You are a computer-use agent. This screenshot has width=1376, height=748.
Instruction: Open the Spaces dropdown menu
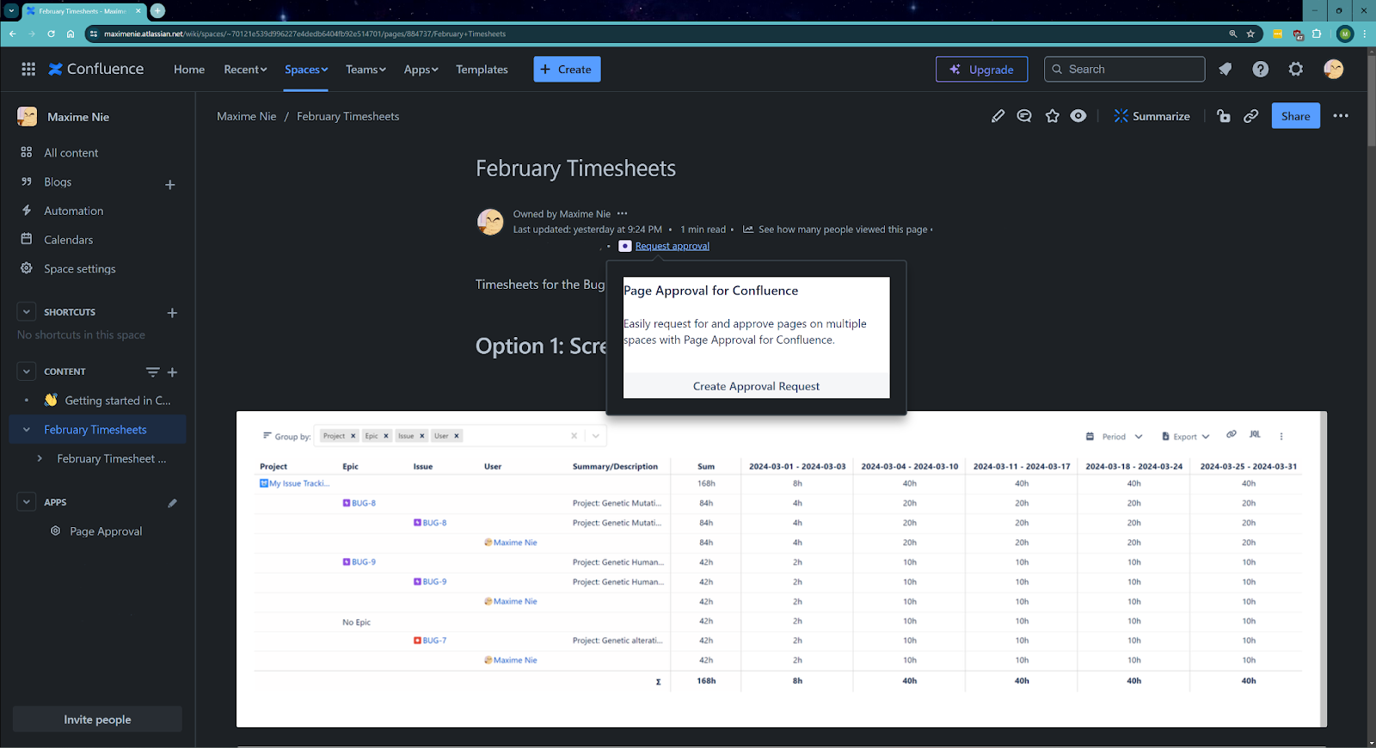pyautogui.click(x=306, y=70)
